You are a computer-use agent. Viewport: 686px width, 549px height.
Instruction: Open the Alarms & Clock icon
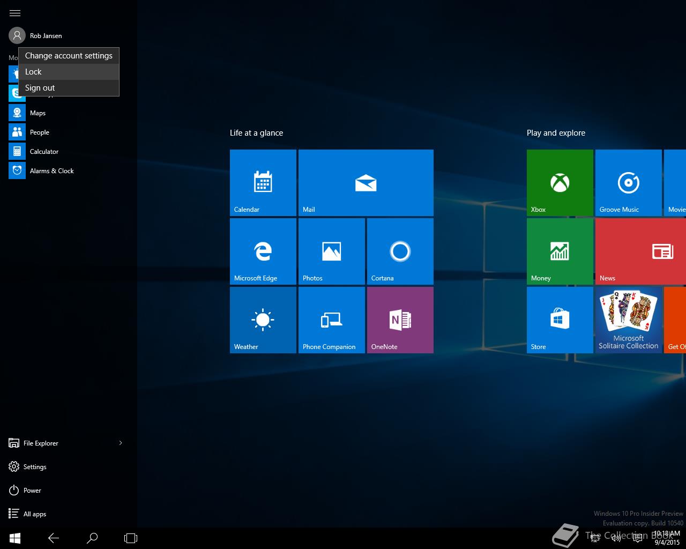pyautogui.click(x=17, y=170)
